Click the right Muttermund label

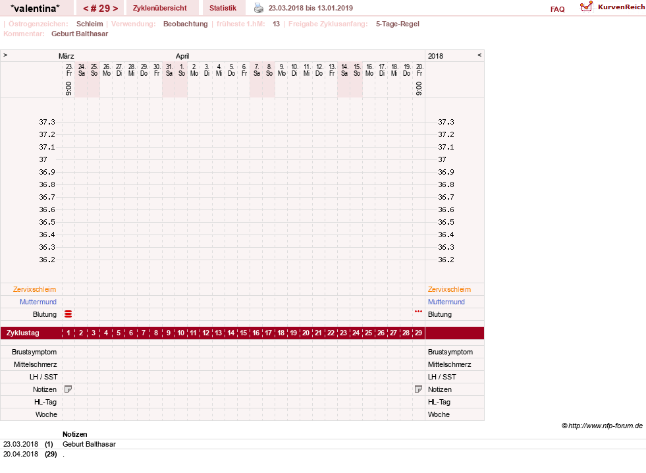pyautogui.click(x=446, y=302)
